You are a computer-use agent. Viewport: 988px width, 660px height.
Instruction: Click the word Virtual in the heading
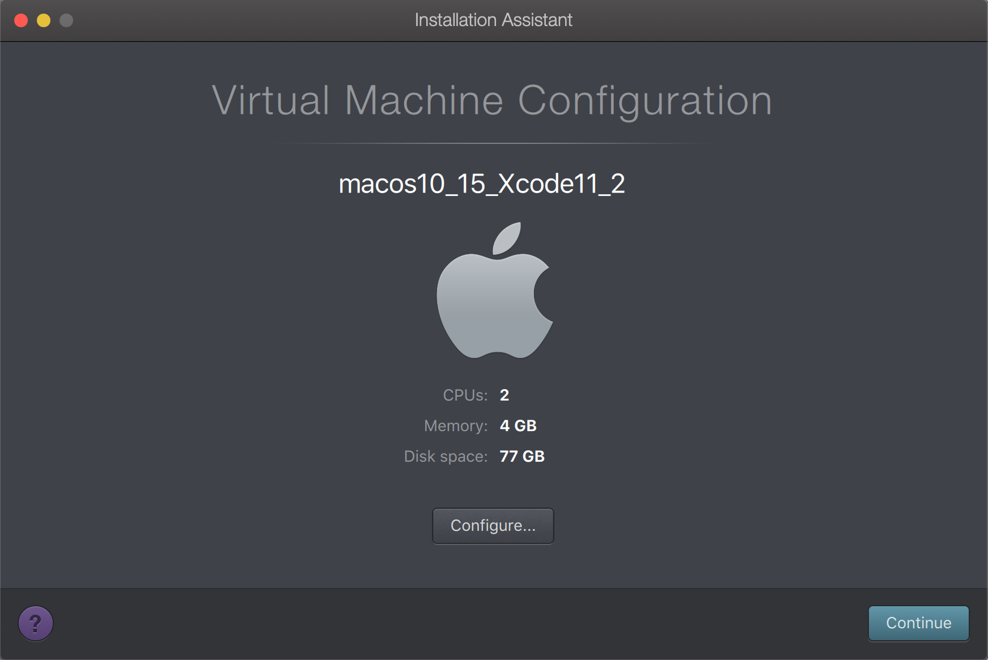[270, 101]
